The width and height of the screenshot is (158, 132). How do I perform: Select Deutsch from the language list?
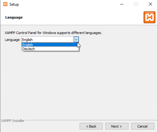tap(50, 49)
